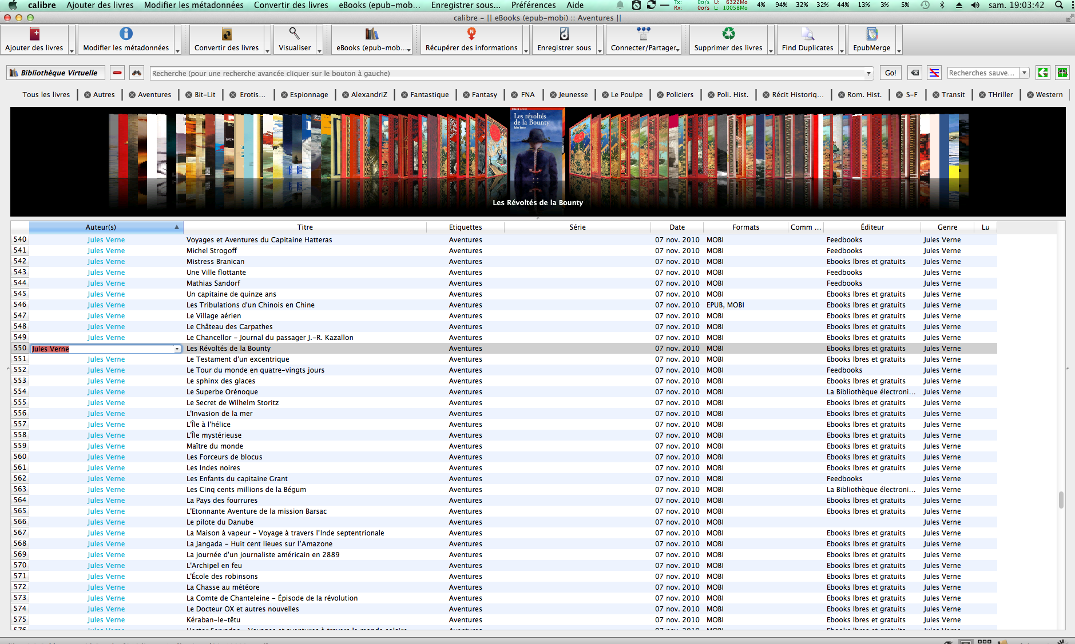Open the Bibliothèque Virtuelle button
This screenshot has width=1075, height=644.
click(56, 73)
